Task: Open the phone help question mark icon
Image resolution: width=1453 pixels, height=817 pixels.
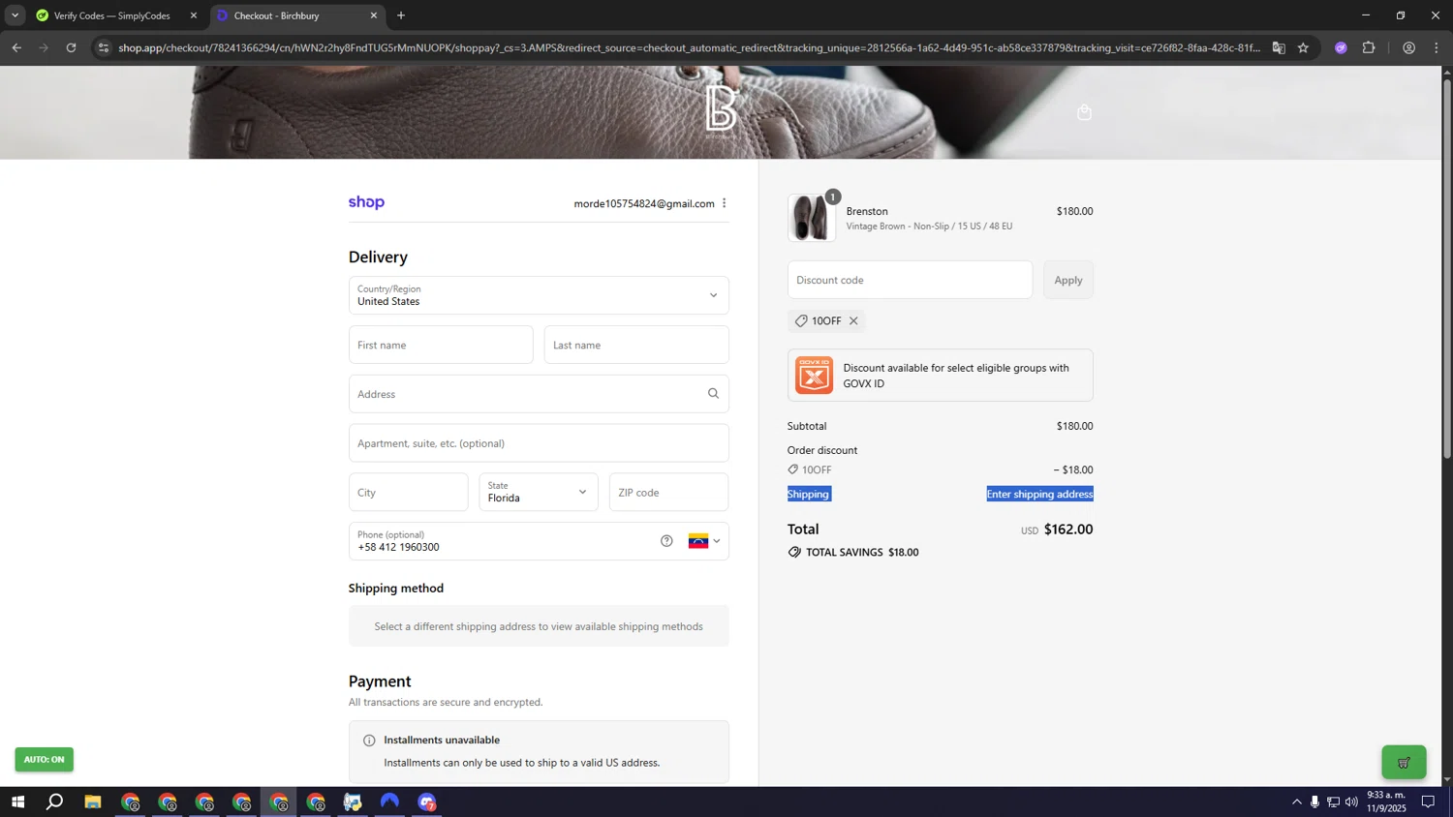Action: [x=666, y=541]
